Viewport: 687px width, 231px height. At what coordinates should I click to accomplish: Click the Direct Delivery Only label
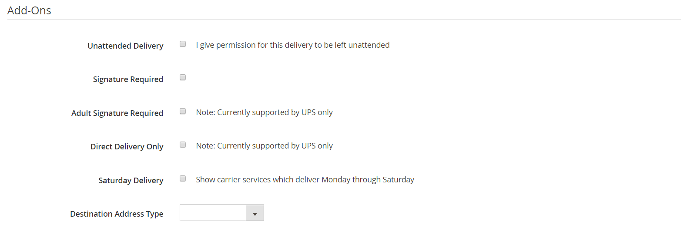(127, 147)
